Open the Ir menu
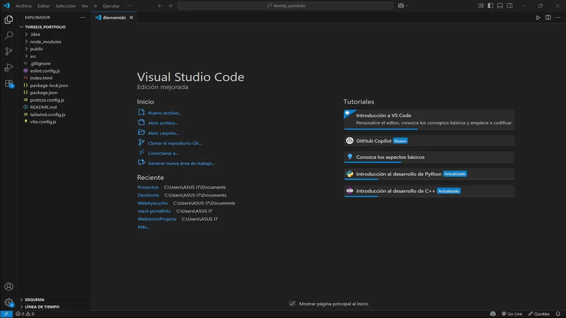This screenshot has height=318, width=566. pos(96,6)
